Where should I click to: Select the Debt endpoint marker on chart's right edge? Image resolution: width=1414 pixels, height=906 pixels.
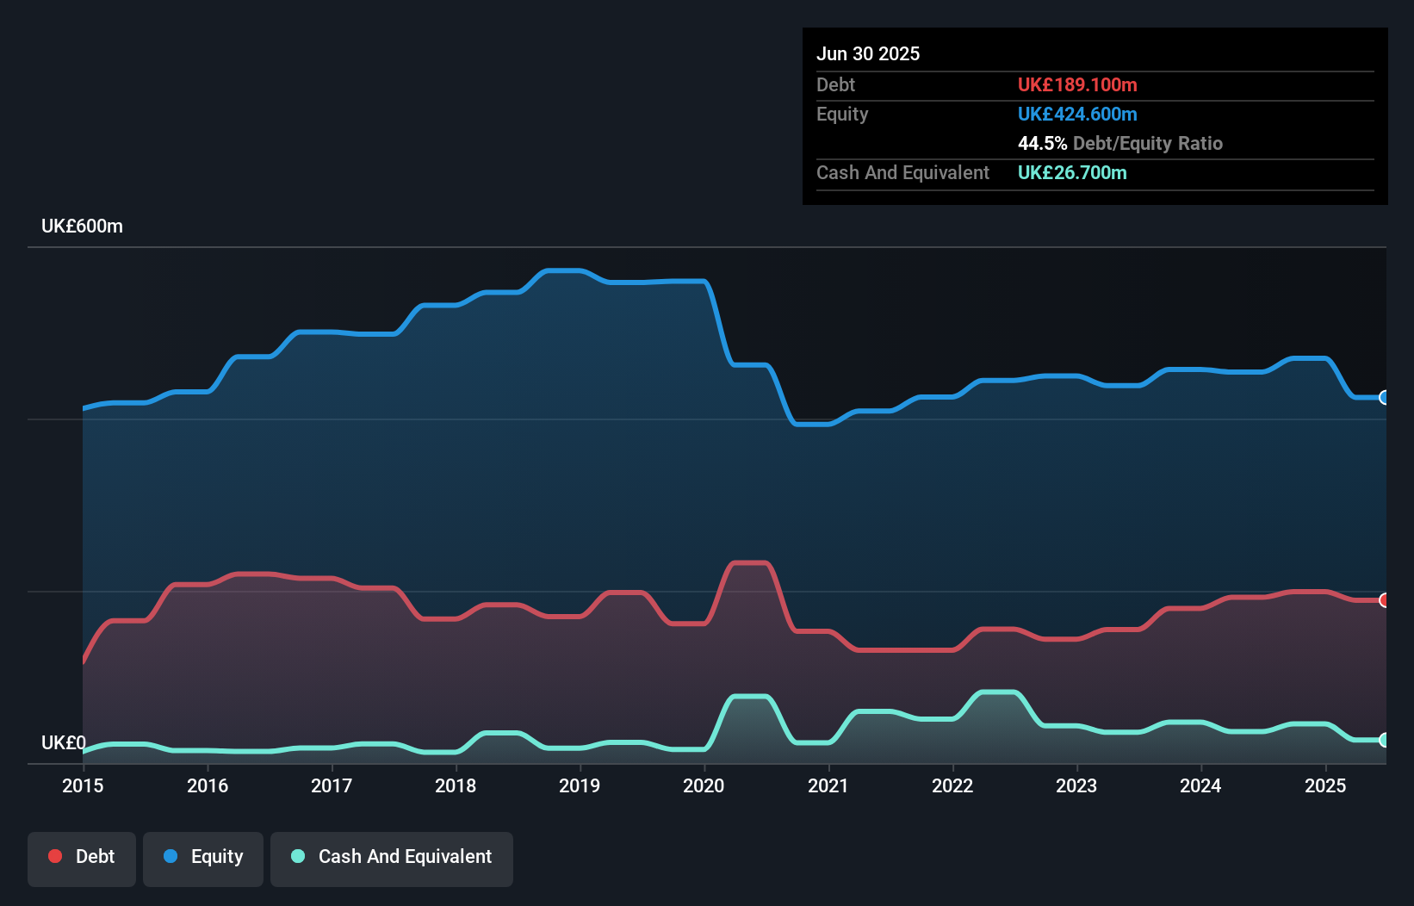(x=1384, y=600)
